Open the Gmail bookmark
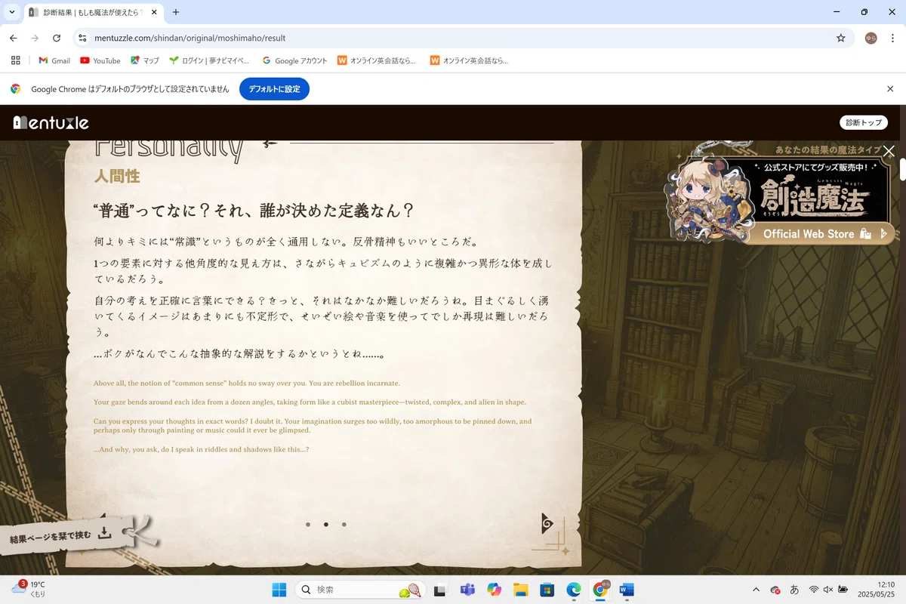The height and width of the screenshot is (604, 906). pos(54,60)
